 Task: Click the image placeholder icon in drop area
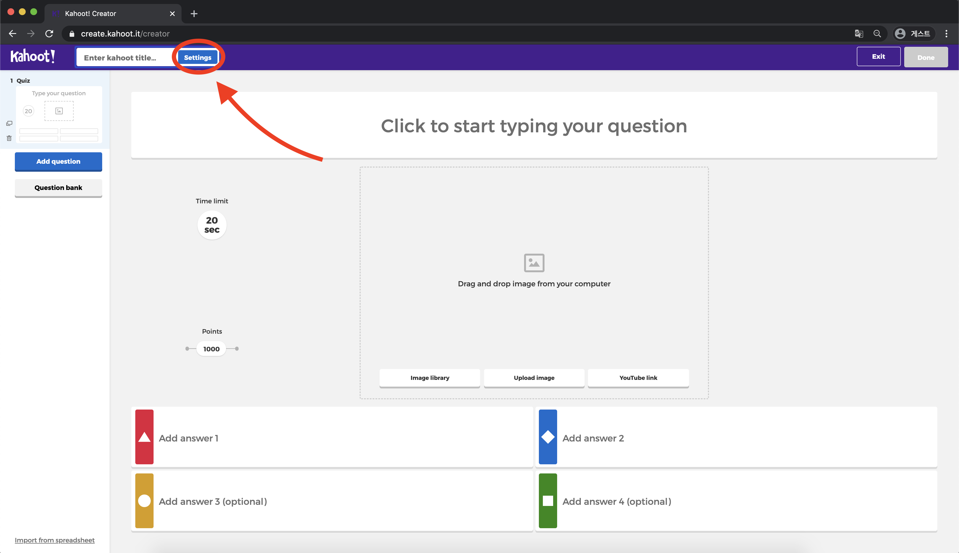534,263
